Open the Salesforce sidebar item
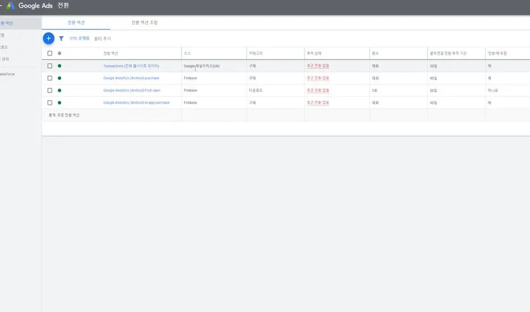Image resolution: width=530 pixels, height=312 pixels. coord(7,74)
